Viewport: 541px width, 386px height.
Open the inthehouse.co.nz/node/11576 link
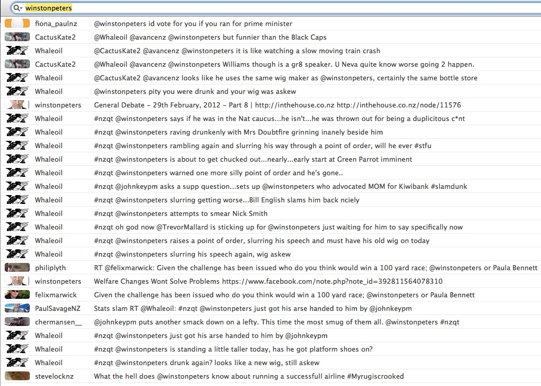pyautogui.click(x=398, y=105)
